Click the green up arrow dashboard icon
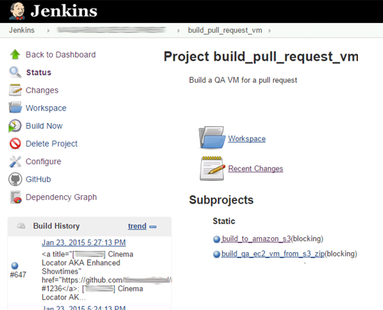The image size is (383, 310). 15,54
